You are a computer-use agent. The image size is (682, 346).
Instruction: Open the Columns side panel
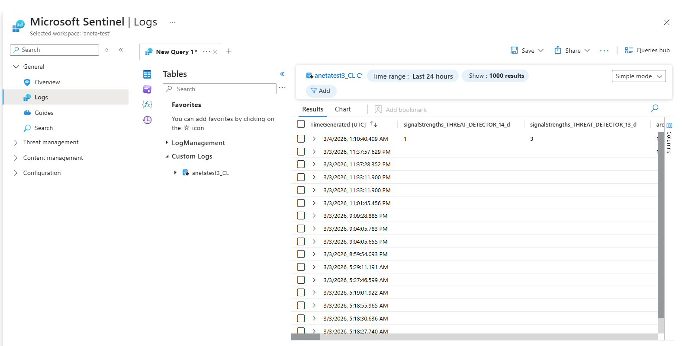pos(669,138)
